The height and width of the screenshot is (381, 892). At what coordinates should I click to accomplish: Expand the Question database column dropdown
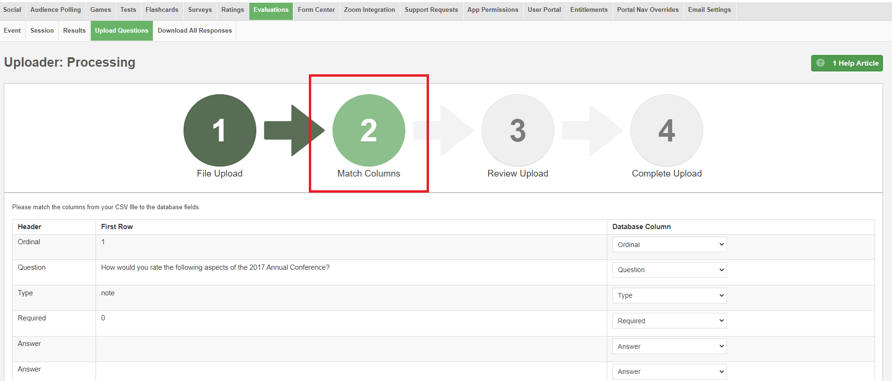click(669, 270)
